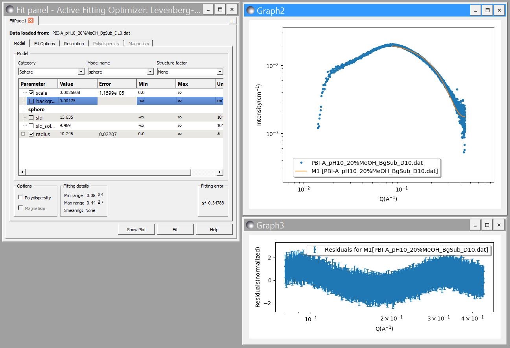Image resolution: width=510 pixels, height=348 pixels.
Task: Close the FitPage1 tab with red X
Action: click(31, 21)
